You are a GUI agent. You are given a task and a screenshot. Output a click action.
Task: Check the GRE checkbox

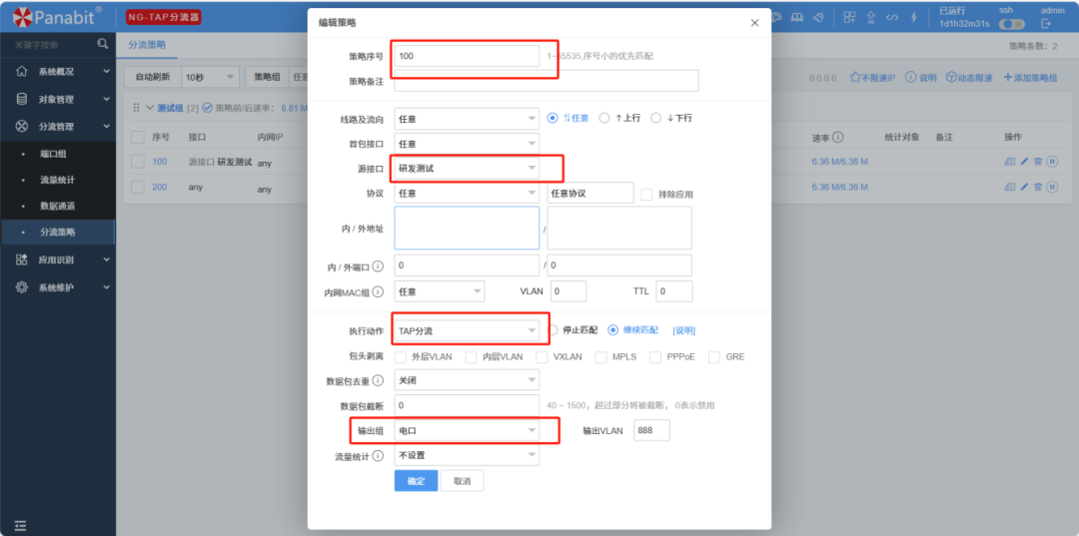714,356
